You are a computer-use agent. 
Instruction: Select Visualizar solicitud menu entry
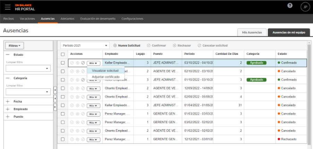tap(105, 70)
